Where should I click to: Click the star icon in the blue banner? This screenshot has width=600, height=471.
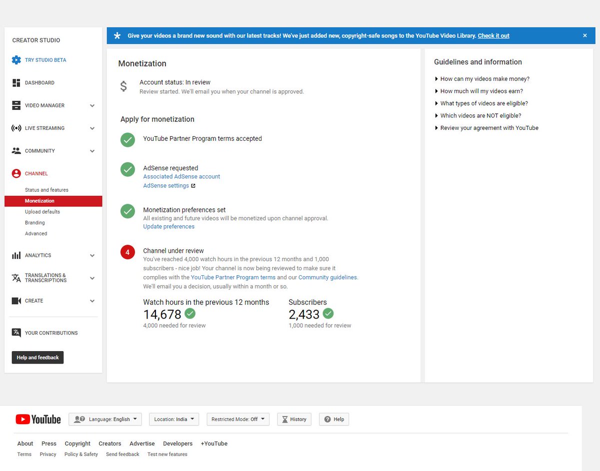click(x=117, y=35)
